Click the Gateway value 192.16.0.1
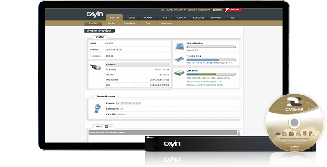327x167 pixels. click(164, 74)
